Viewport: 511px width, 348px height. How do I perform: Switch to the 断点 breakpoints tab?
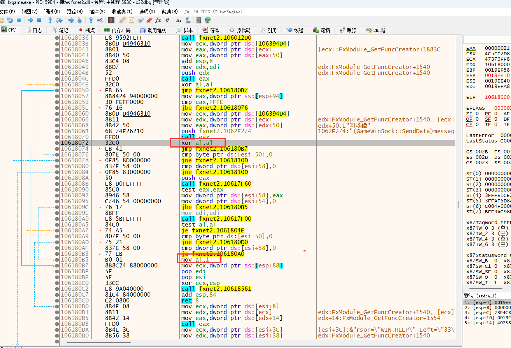(86, 30)
